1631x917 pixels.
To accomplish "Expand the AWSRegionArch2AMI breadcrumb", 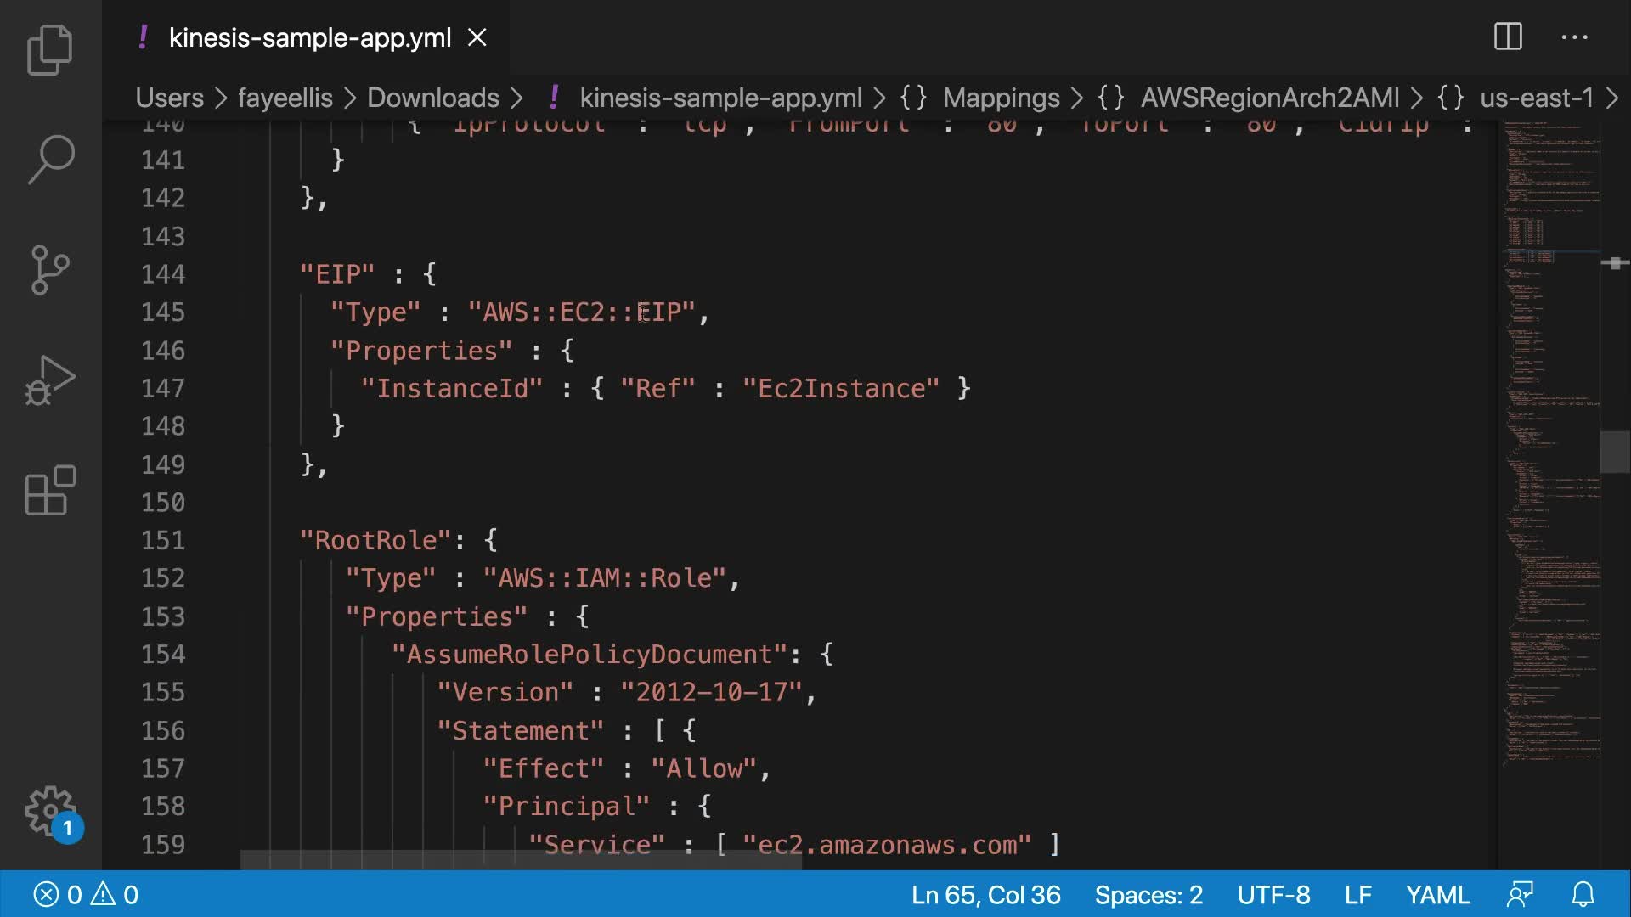I will [x=1269, y=98].
